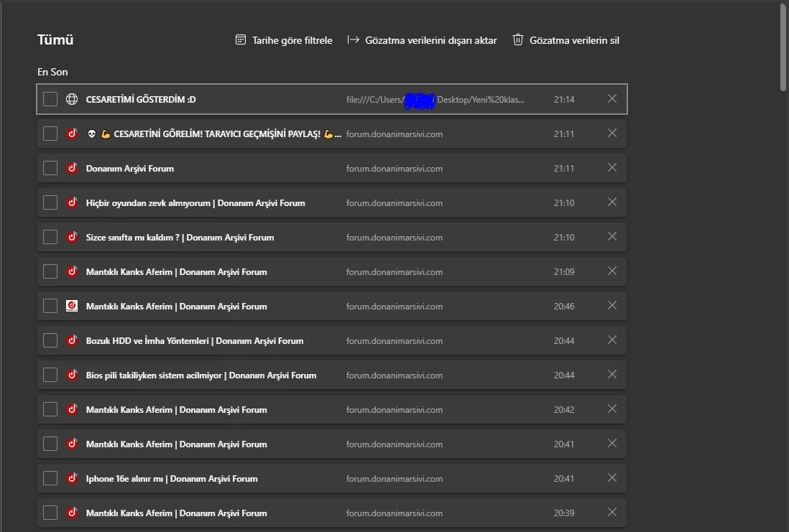Click the favicon of the "Iphone 16e alınır mı" entry
Screen dimensions: 789x532
71,477
